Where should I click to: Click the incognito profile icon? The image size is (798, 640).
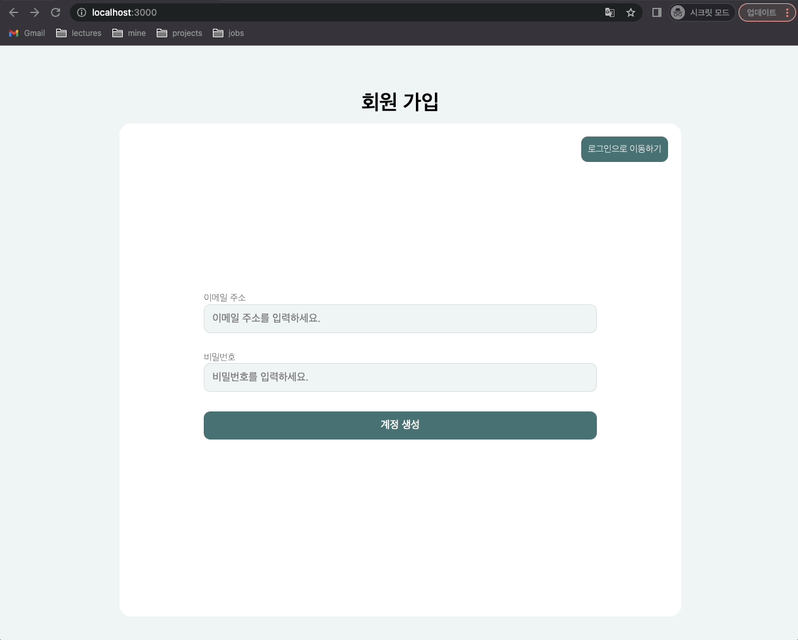(x=677, y=12)
